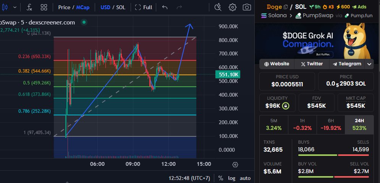380x183 pixels.
Task: Click the 09:00 time axis label
Action: coord(133,164)
